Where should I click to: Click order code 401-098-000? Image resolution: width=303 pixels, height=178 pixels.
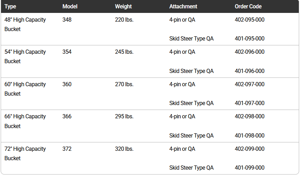pos(249,136)
